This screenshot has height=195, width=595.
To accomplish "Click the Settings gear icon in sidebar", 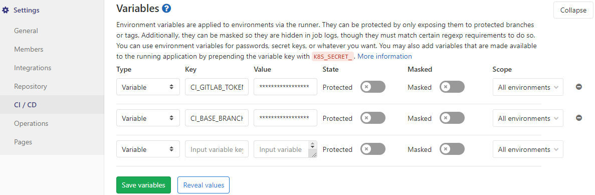I will (x=6, y=10).
